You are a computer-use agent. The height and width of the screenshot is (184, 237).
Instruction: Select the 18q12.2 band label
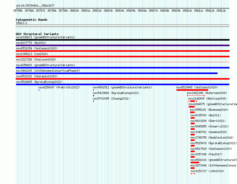[x=22, y=23]
